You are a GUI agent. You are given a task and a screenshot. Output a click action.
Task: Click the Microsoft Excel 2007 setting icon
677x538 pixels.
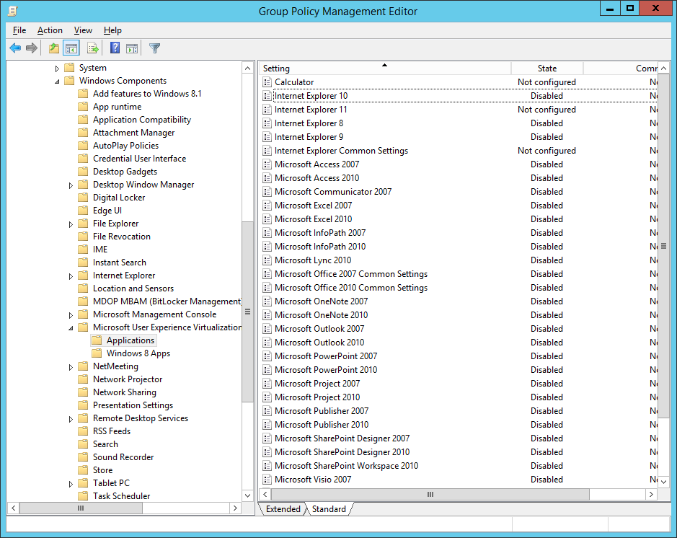point(267,206)
